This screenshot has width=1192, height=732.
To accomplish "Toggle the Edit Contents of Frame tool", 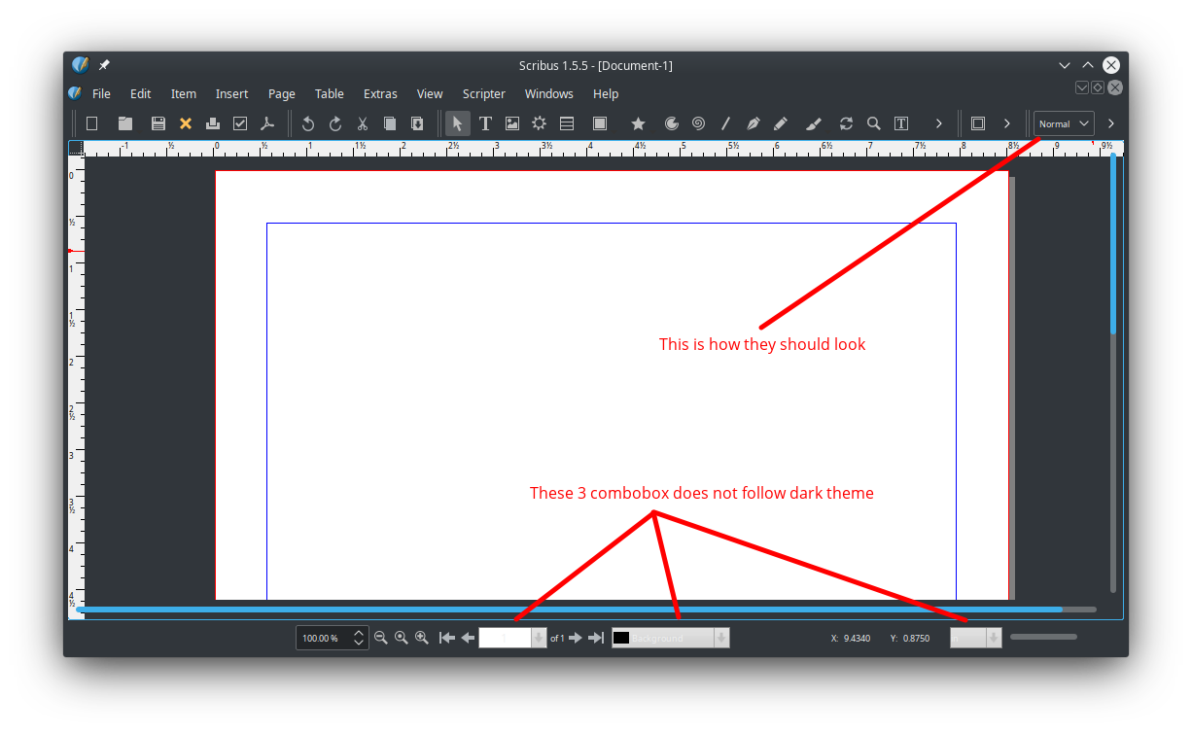I will coord(901,123).
